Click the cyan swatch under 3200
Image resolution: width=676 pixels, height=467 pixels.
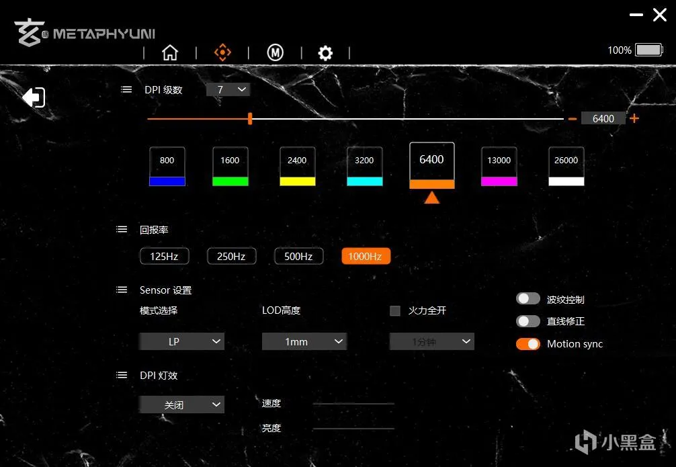pyautogui.click(x=365, y=181)
